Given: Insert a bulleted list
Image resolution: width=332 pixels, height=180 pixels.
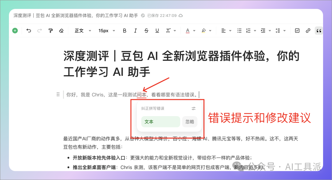Looking at the screenshot, I should point(239,31).
